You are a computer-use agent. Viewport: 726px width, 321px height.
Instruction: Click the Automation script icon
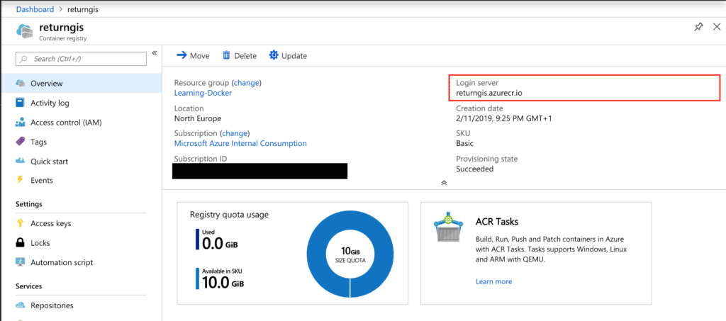point(20,261)
